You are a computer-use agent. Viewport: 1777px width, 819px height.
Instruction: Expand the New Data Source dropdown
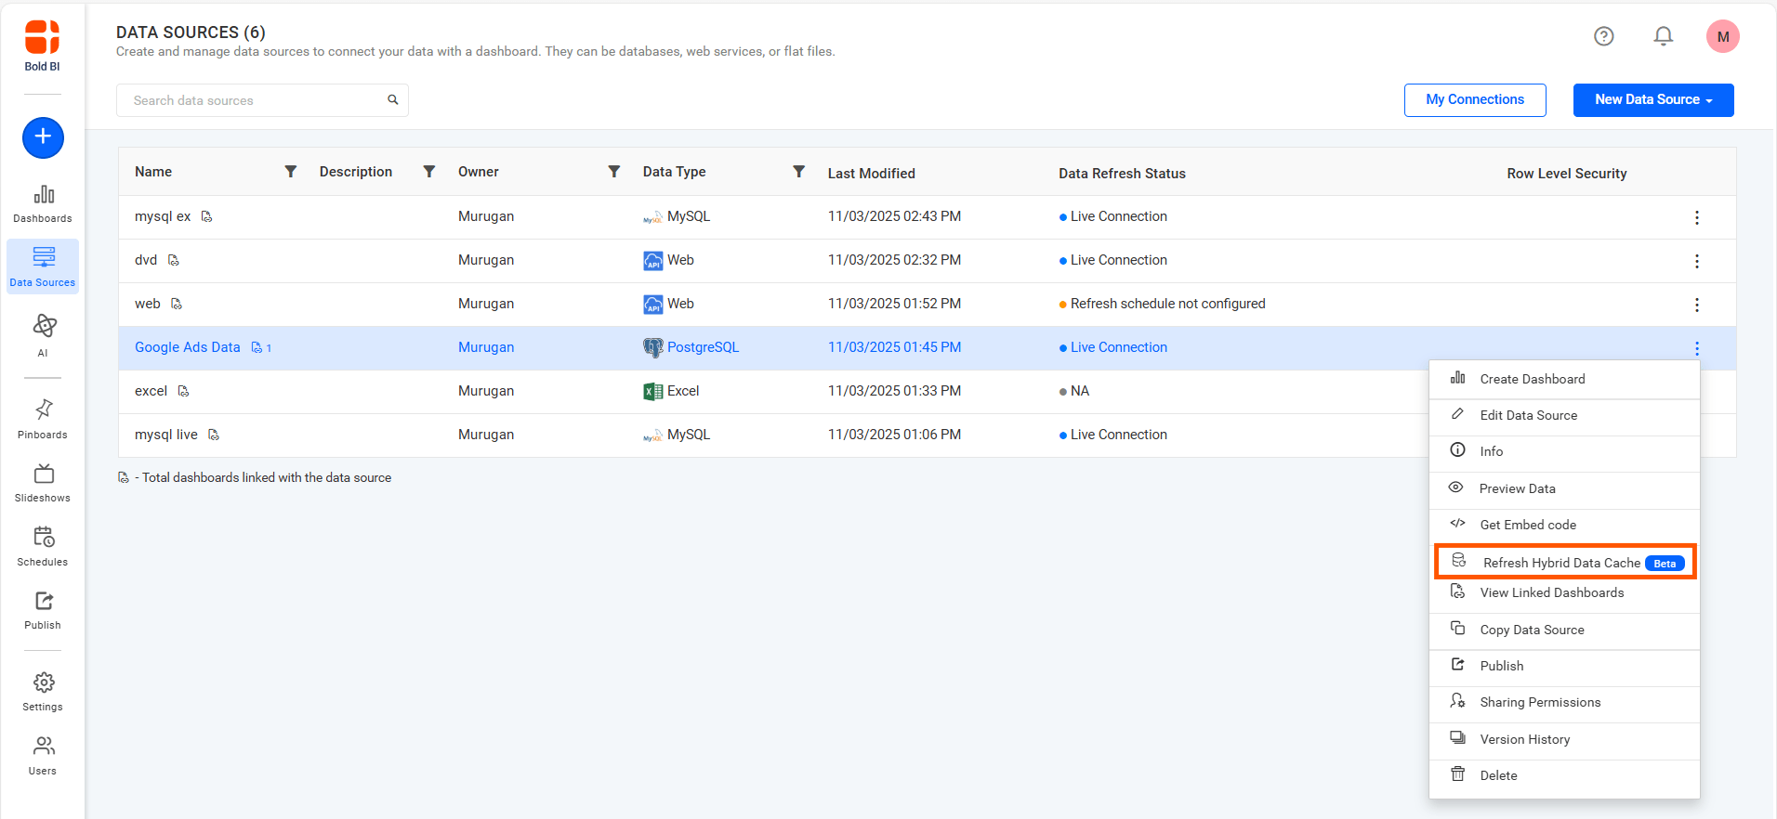click(1653, 100)
